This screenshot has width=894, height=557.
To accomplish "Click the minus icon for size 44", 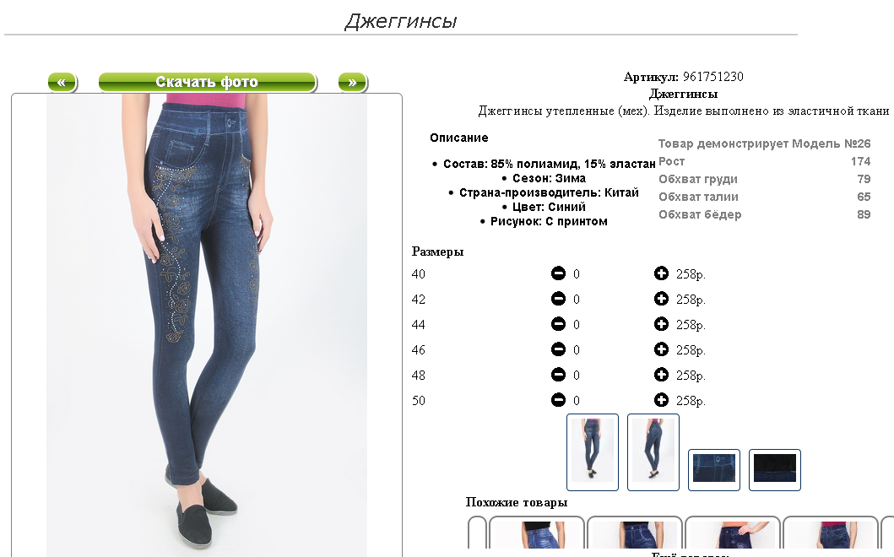I will pos(558,324).
